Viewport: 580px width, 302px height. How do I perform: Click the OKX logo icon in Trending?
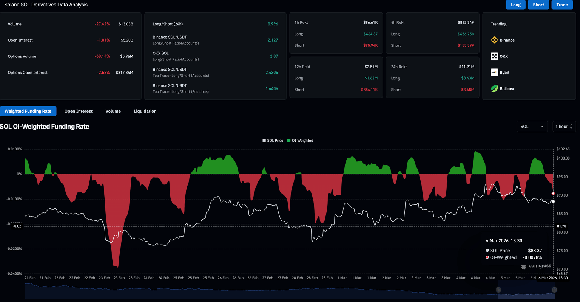pyautogui.click(x=494, y=56)
